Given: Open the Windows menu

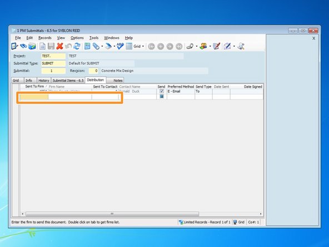Looking at the screenshot, I should 112,38.
